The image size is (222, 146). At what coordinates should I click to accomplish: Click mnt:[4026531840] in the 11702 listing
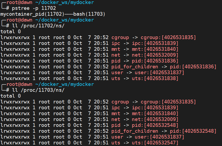coord(155,49)
